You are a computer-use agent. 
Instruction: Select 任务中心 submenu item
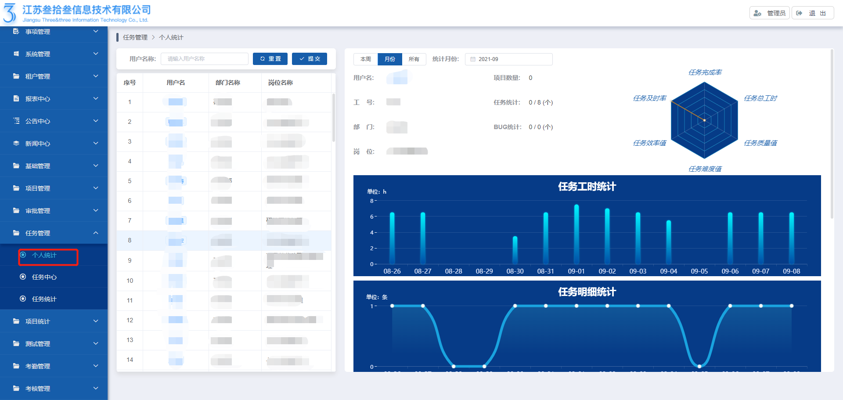44,277
